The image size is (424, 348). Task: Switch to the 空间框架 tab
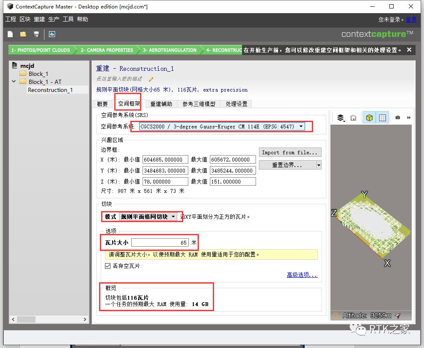click(129, 103)
